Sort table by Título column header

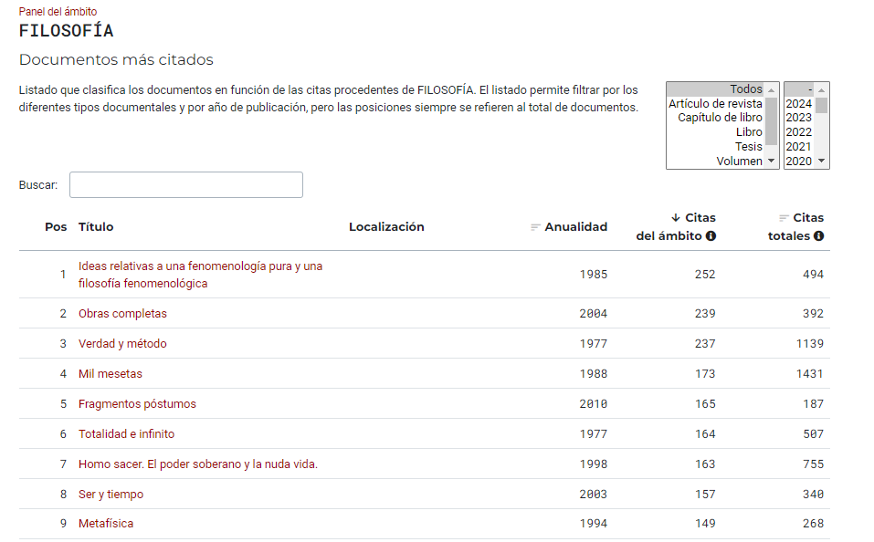tap(96, 227)
